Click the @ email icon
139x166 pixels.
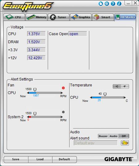click(x=107, y=4)
